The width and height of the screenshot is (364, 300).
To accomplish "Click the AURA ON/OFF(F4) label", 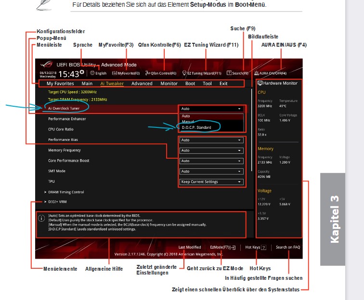I will tap(273, 73).
